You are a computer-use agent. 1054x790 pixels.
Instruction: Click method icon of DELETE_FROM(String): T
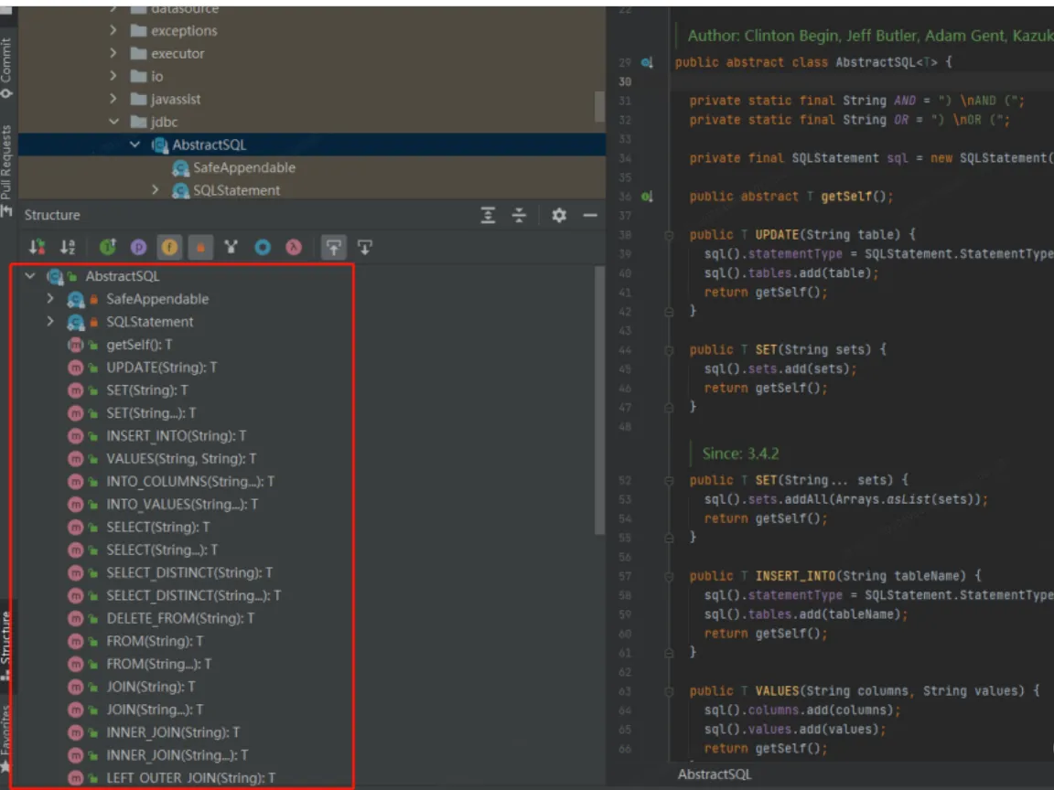75,619
